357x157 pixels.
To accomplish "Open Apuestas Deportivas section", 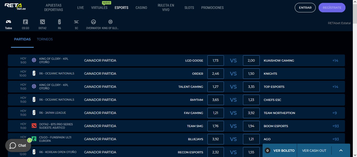I will (x=54, y=8).
